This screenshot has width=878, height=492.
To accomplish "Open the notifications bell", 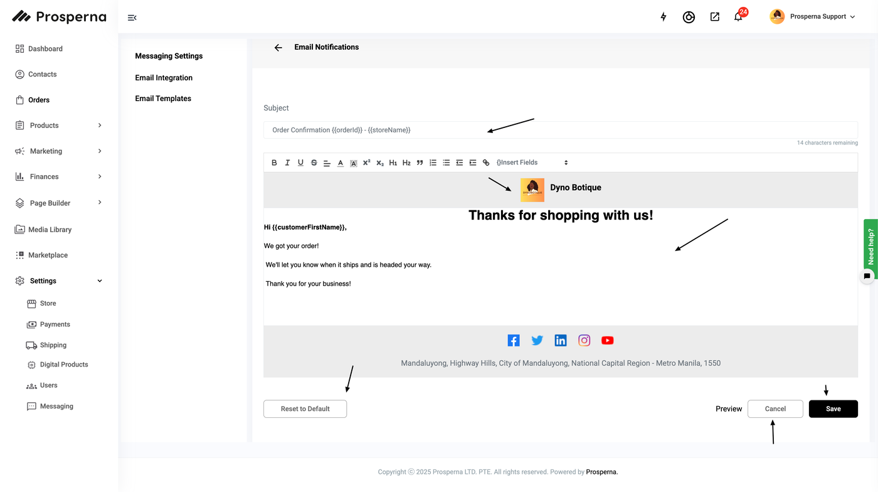I will pos(738,17).
